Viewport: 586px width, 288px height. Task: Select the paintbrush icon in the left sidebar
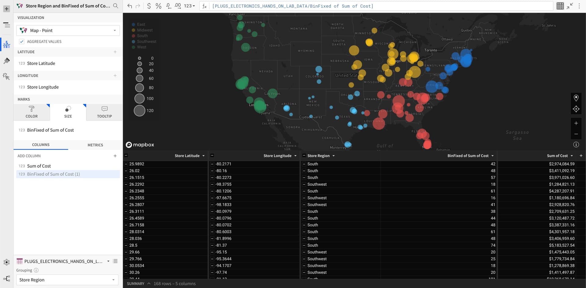(6, 61)
